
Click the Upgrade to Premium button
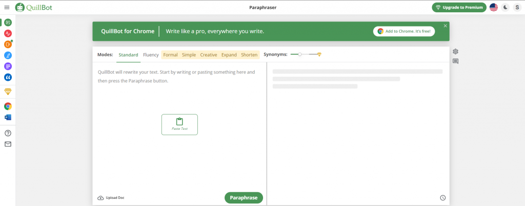(x=459, y=7)
